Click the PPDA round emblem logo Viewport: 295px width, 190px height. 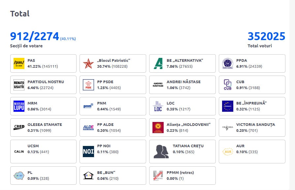tap(228, 63)
